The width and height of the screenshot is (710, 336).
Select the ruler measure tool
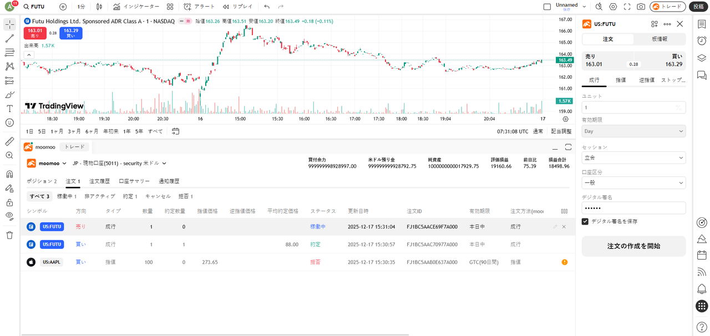click(9, 141)
